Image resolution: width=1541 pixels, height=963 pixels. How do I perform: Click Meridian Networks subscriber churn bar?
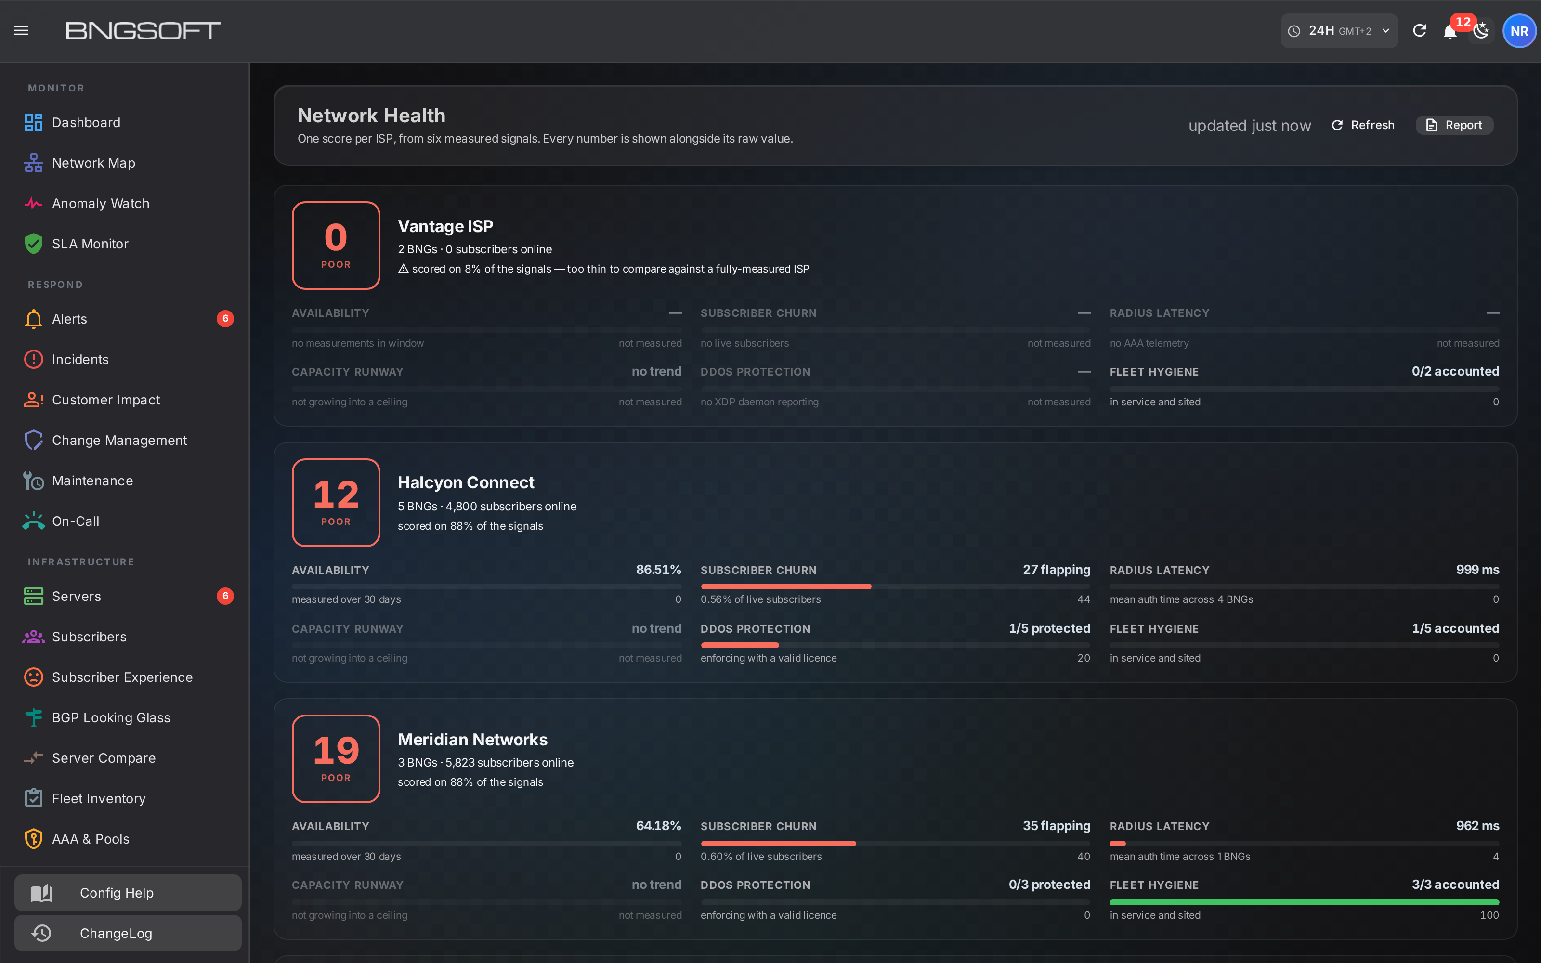coord(895,843)
